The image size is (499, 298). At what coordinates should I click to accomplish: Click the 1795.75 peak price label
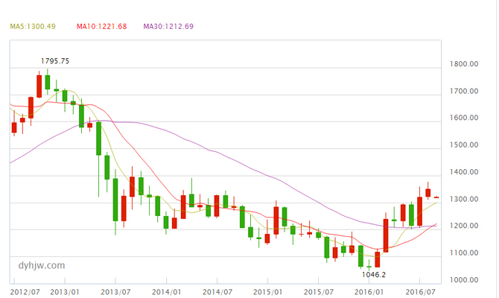[54, 61]
